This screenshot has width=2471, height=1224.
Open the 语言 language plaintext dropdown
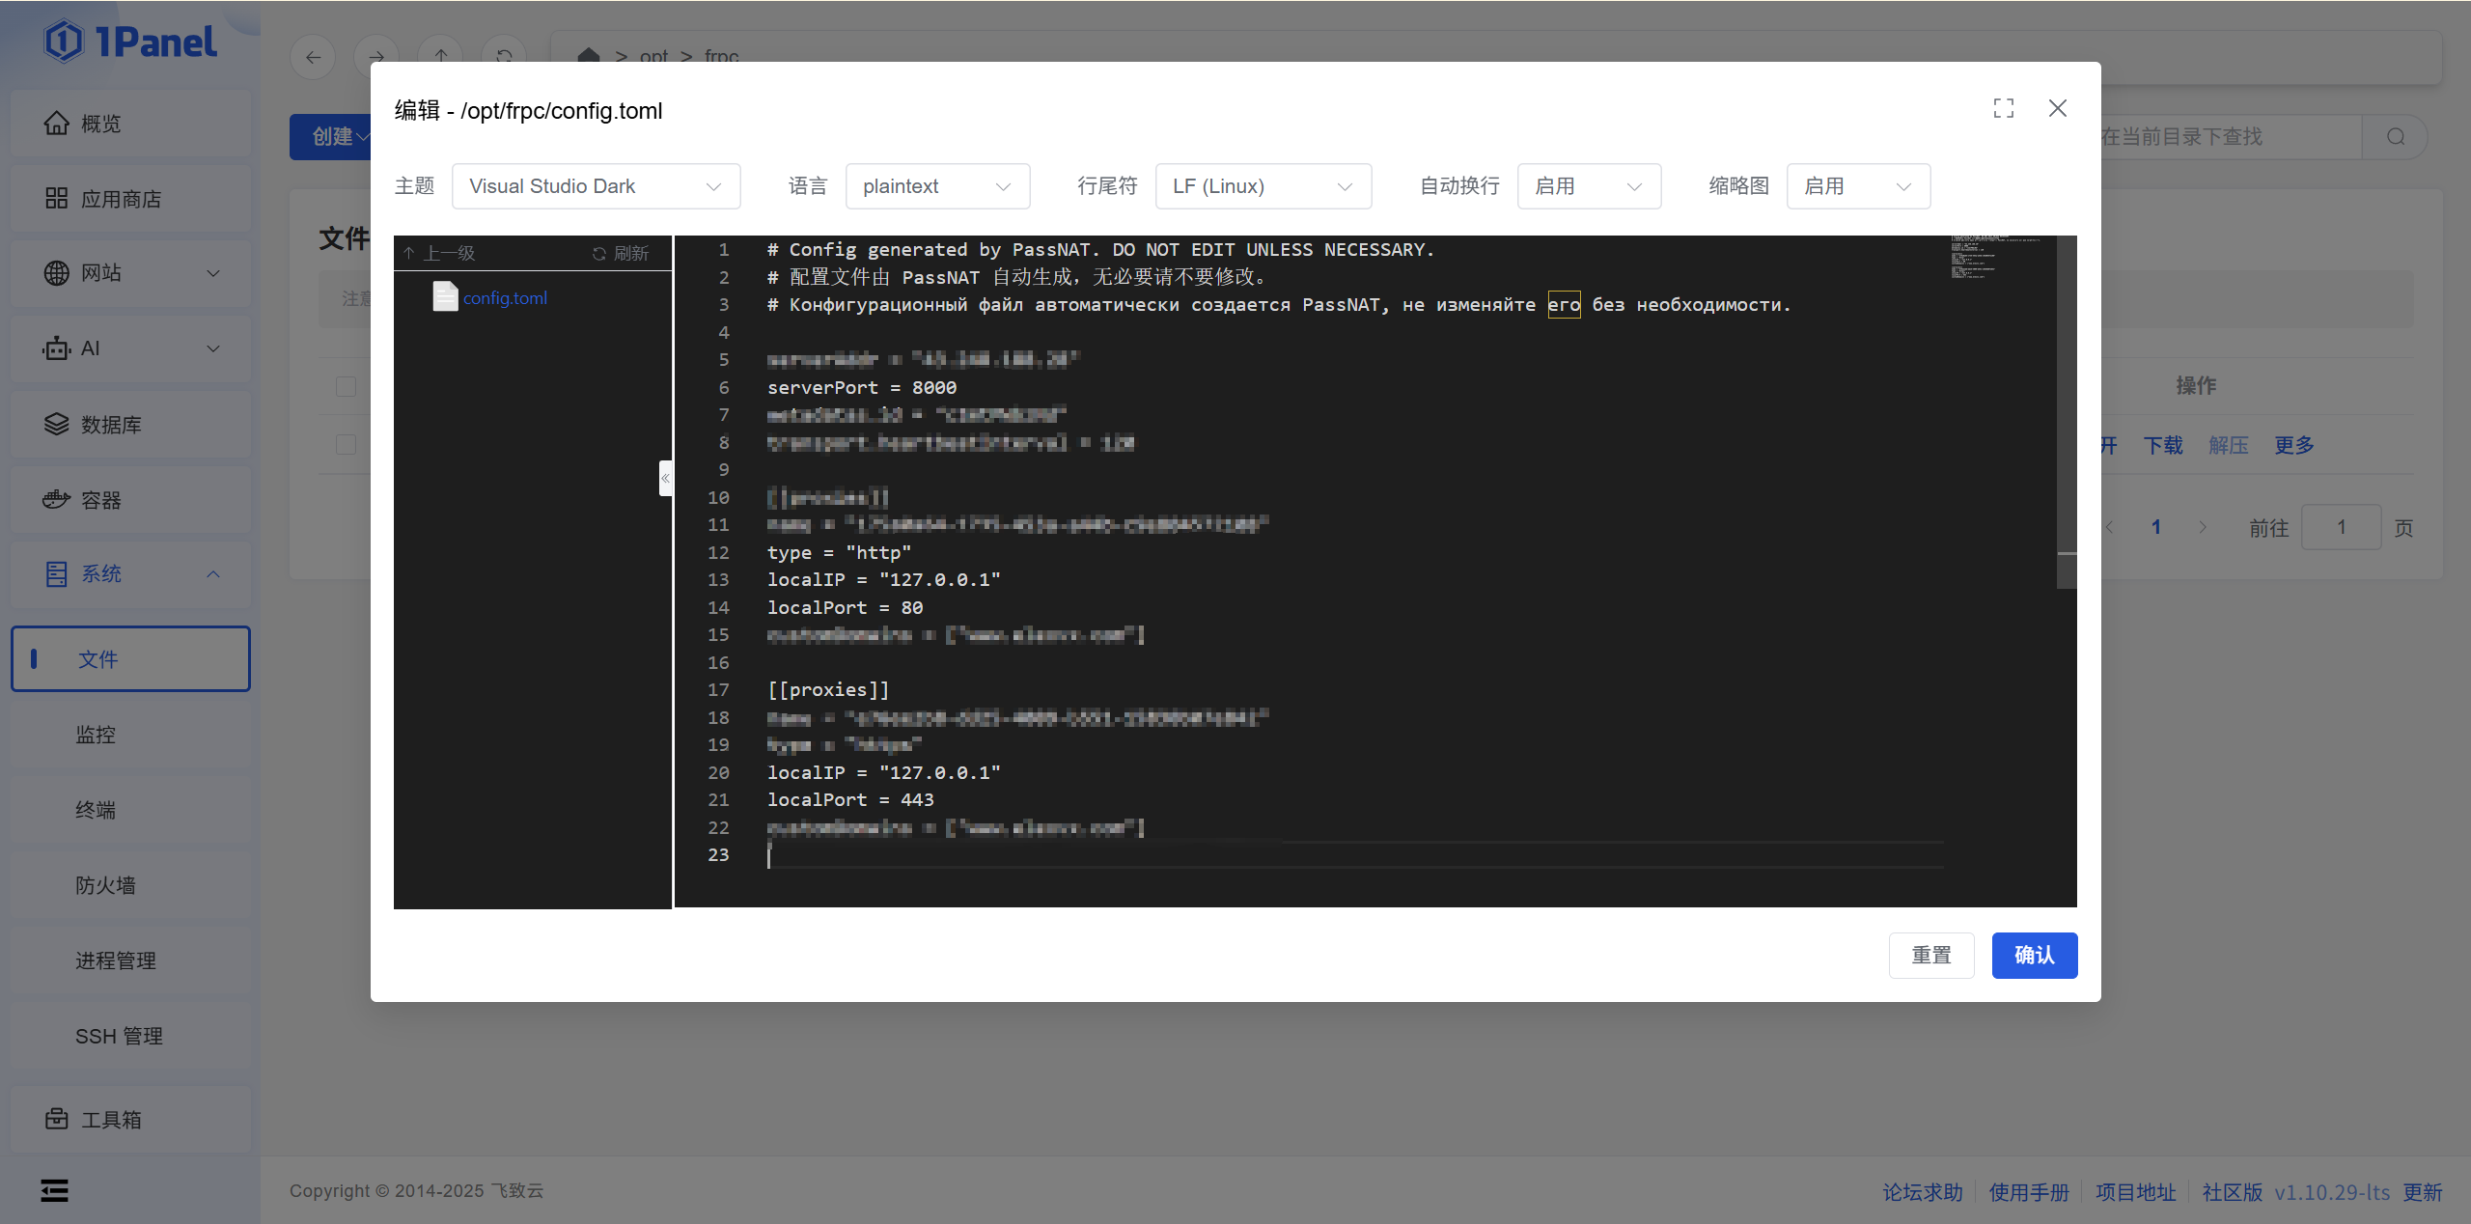(936, 186)
